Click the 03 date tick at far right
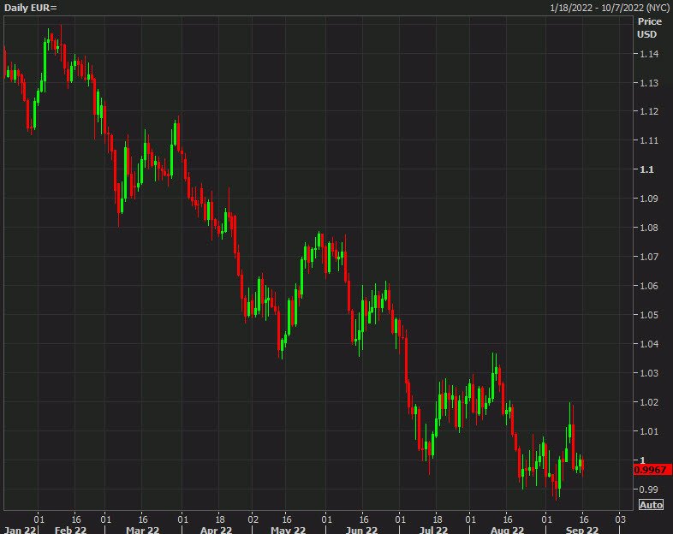 coord(620,519)
